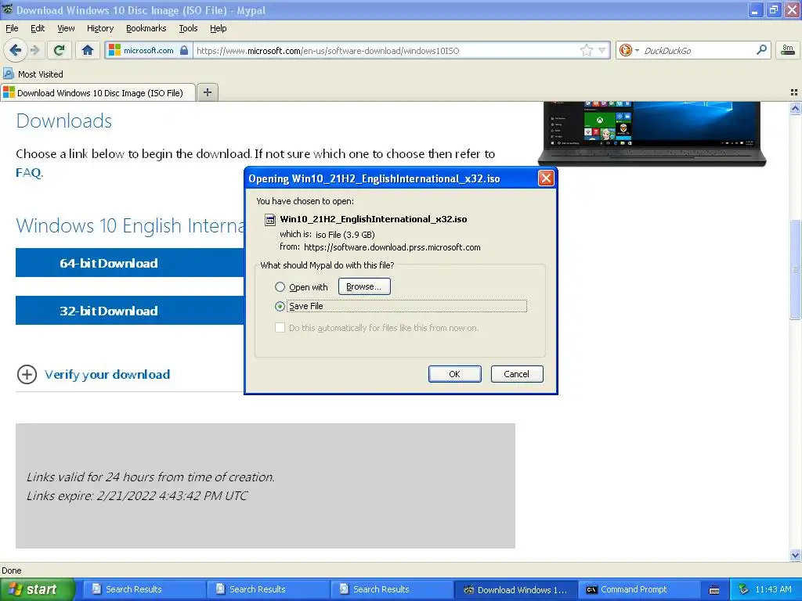The height and width of the screenshot is (601, 802).
Task: Click the microsoft.com site identity box
Action: [x=148, y=50]
